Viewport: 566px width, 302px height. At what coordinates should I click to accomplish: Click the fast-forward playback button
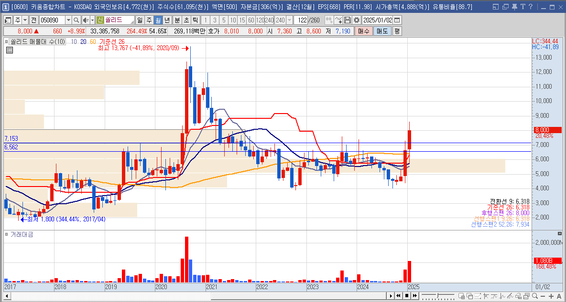click(x=415, y=296)
